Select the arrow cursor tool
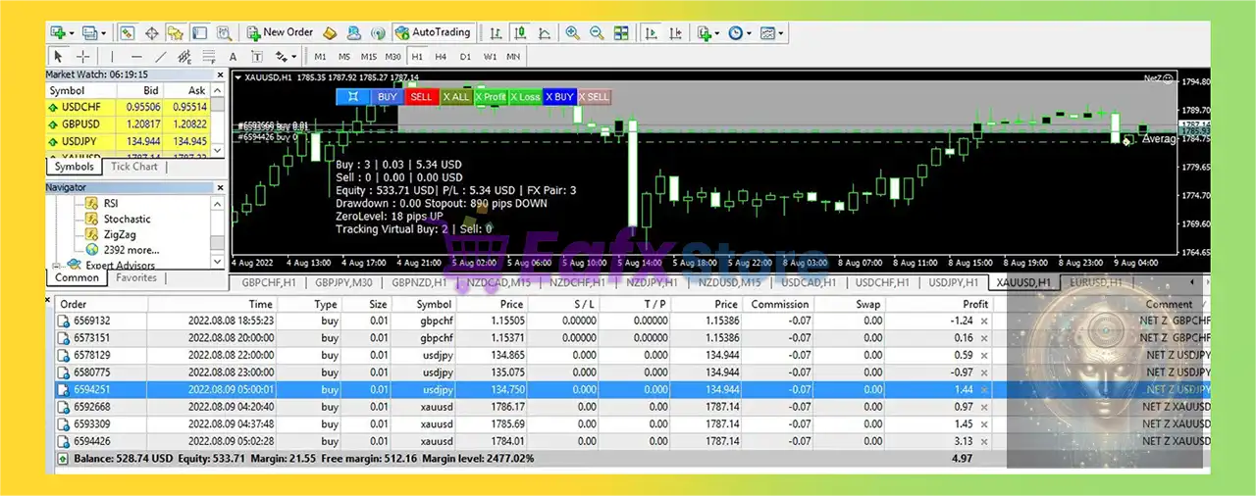The image size is (1256, 496). click(58, 56)
